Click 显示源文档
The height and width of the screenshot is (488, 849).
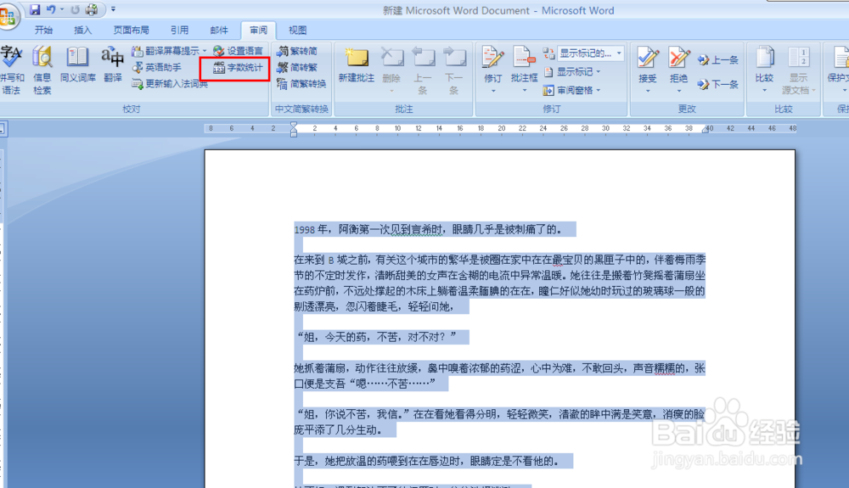798,70
